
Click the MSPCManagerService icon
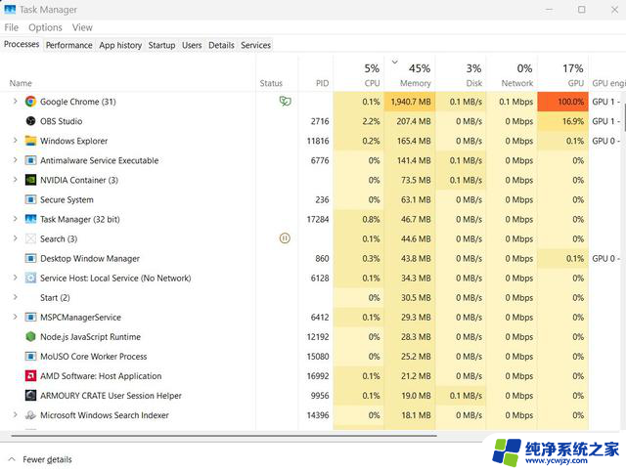[30, 317]
